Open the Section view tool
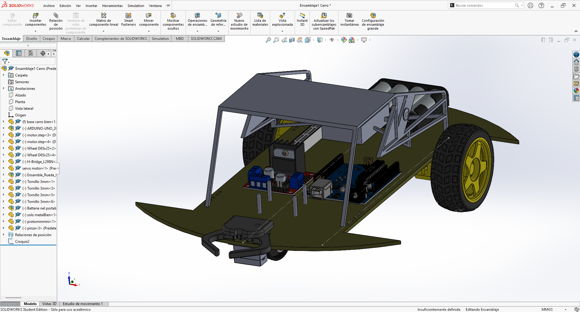The image size is (580, 312). [291, 40]
